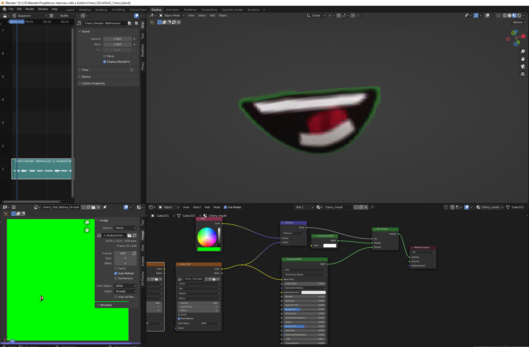Click fake user shield icon next to Cherry_mouth
Image resolution: width=529 pixels, height=347 pixels.
[x=356, y=207]
